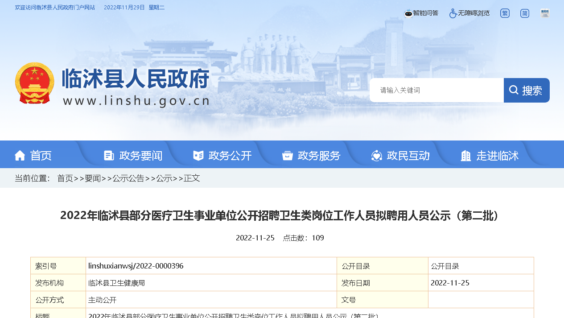Click the 无障碍浏览 wheelchair icon
This screenshot has height=318, width=564.
(x=453, y=13)
